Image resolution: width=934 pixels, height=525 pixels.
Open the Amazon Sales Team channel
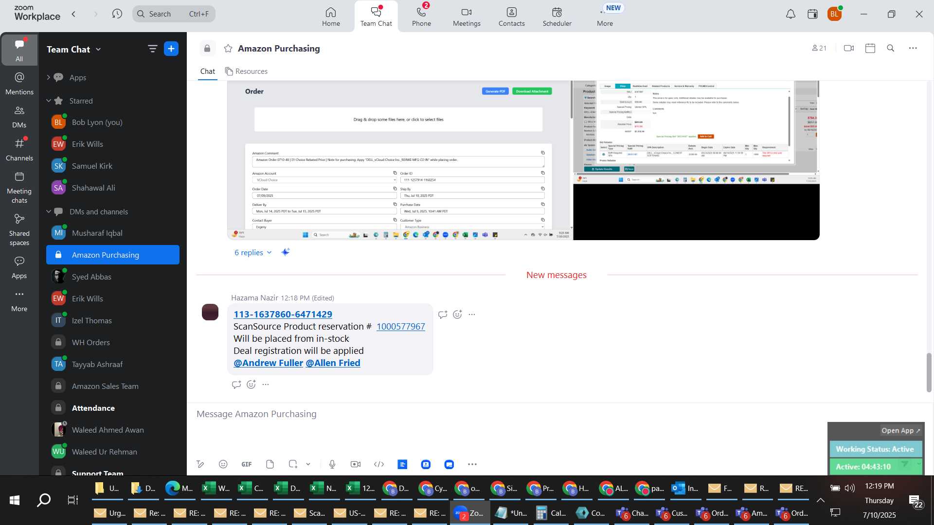[x=113, y=386]
